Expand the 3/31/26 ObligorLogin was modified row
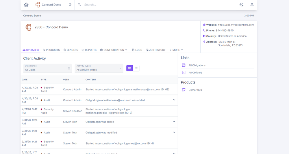 pos(174,132)
